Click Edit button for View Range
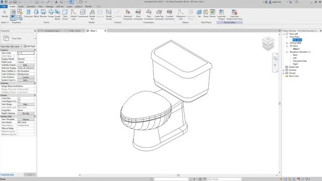 click(x=26, y=104)
